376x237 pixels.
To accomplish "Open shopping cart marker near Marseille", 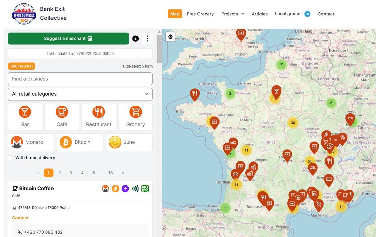I will click(319, 205).
